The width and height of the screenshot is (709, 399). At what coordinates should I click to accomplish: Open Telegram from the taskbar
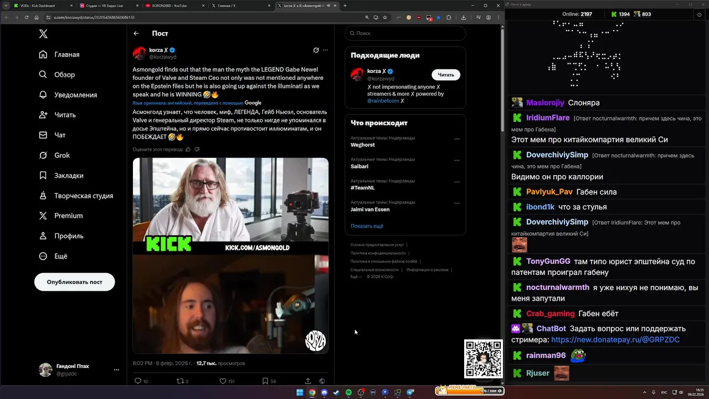click(x=410, y=392)
